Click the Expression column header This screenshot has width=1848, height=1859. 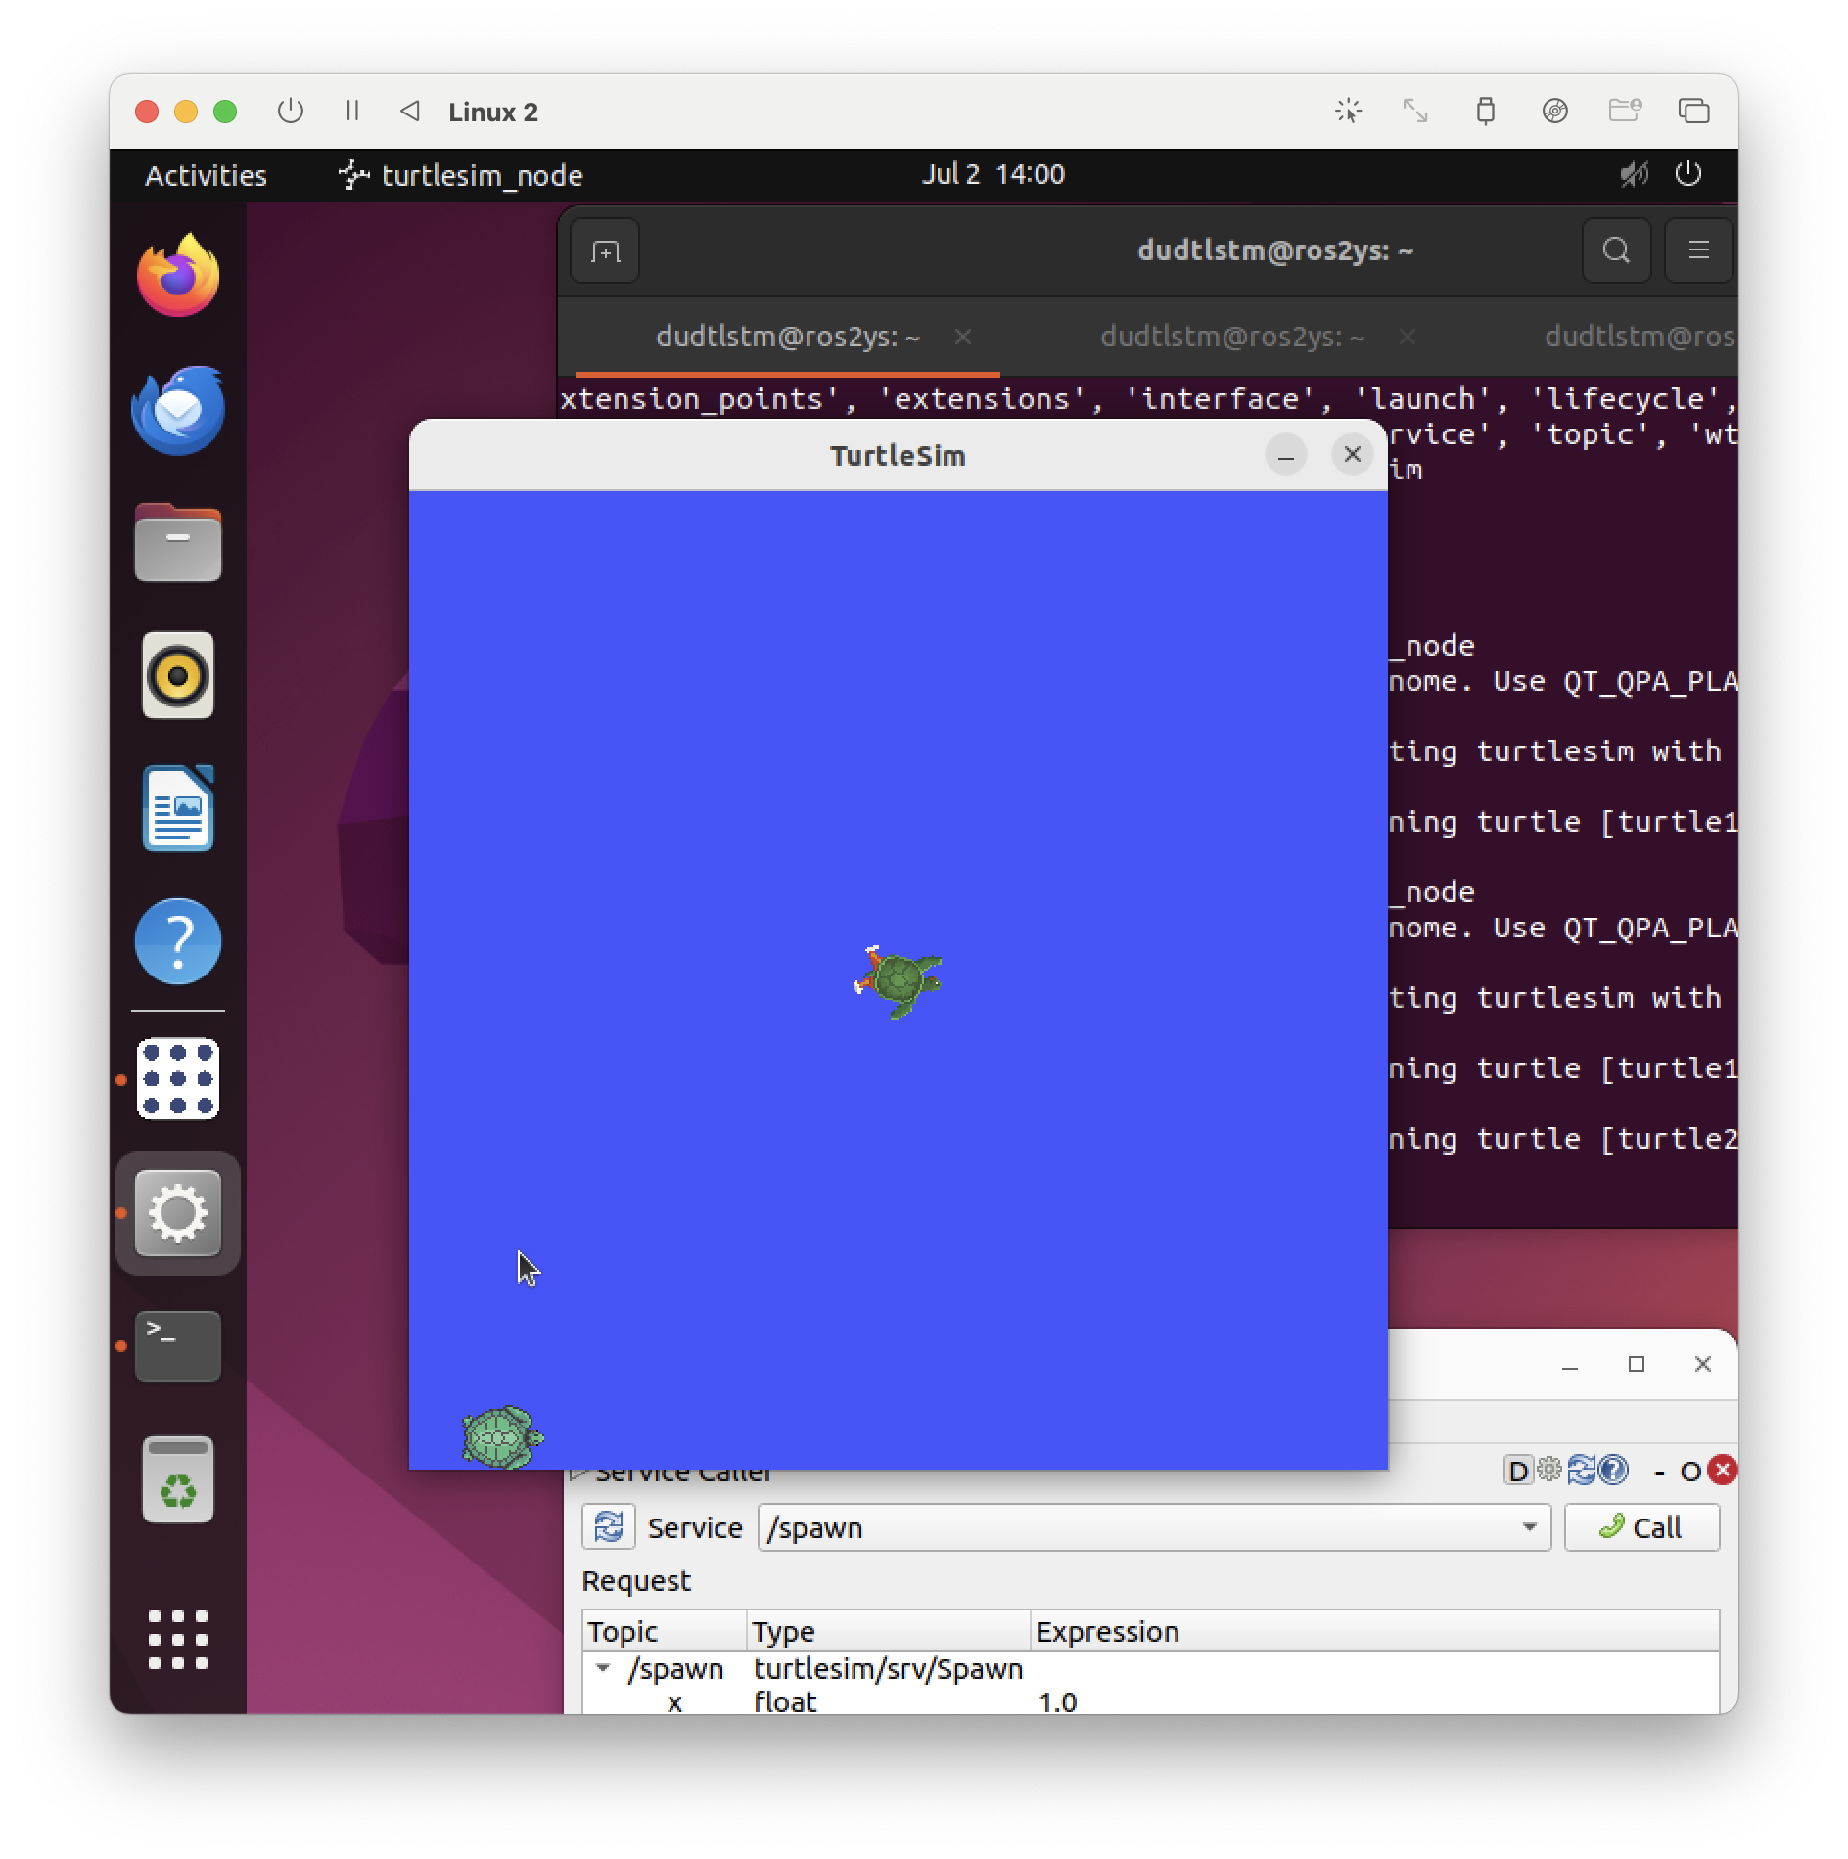point(1374,1631)
